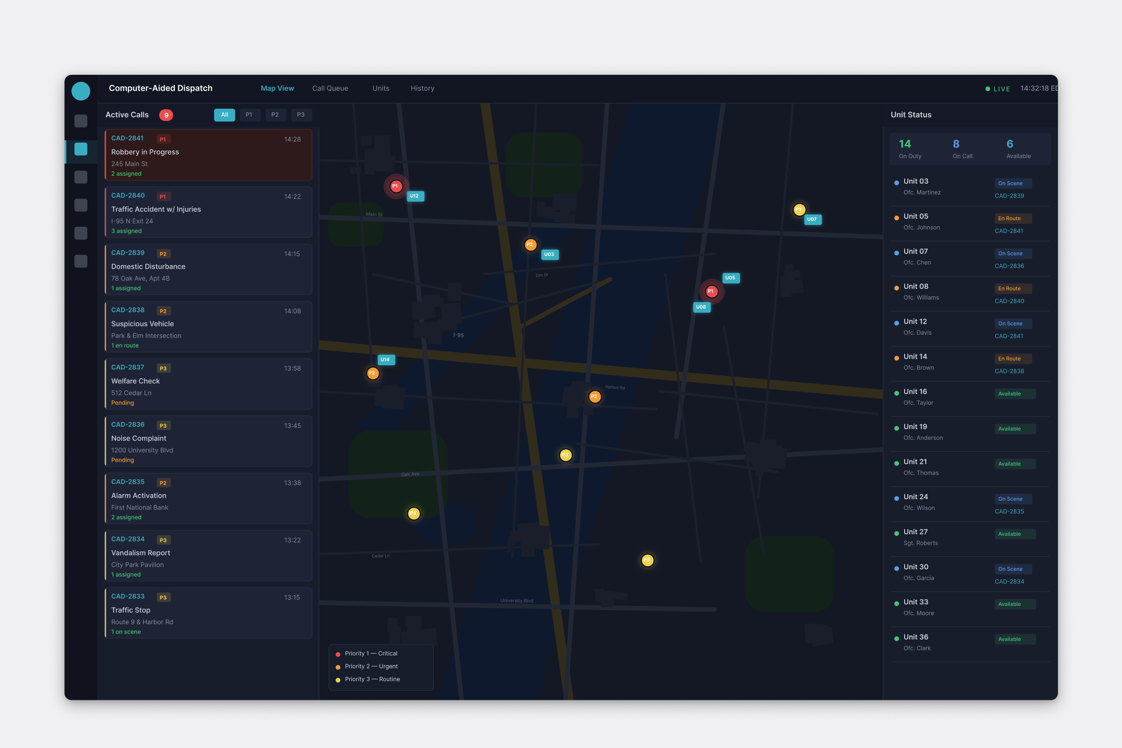The width and height of the screenshot is (1122, 748).
Task: Click the 14 On Duty stat
Action: pos(910,149)
